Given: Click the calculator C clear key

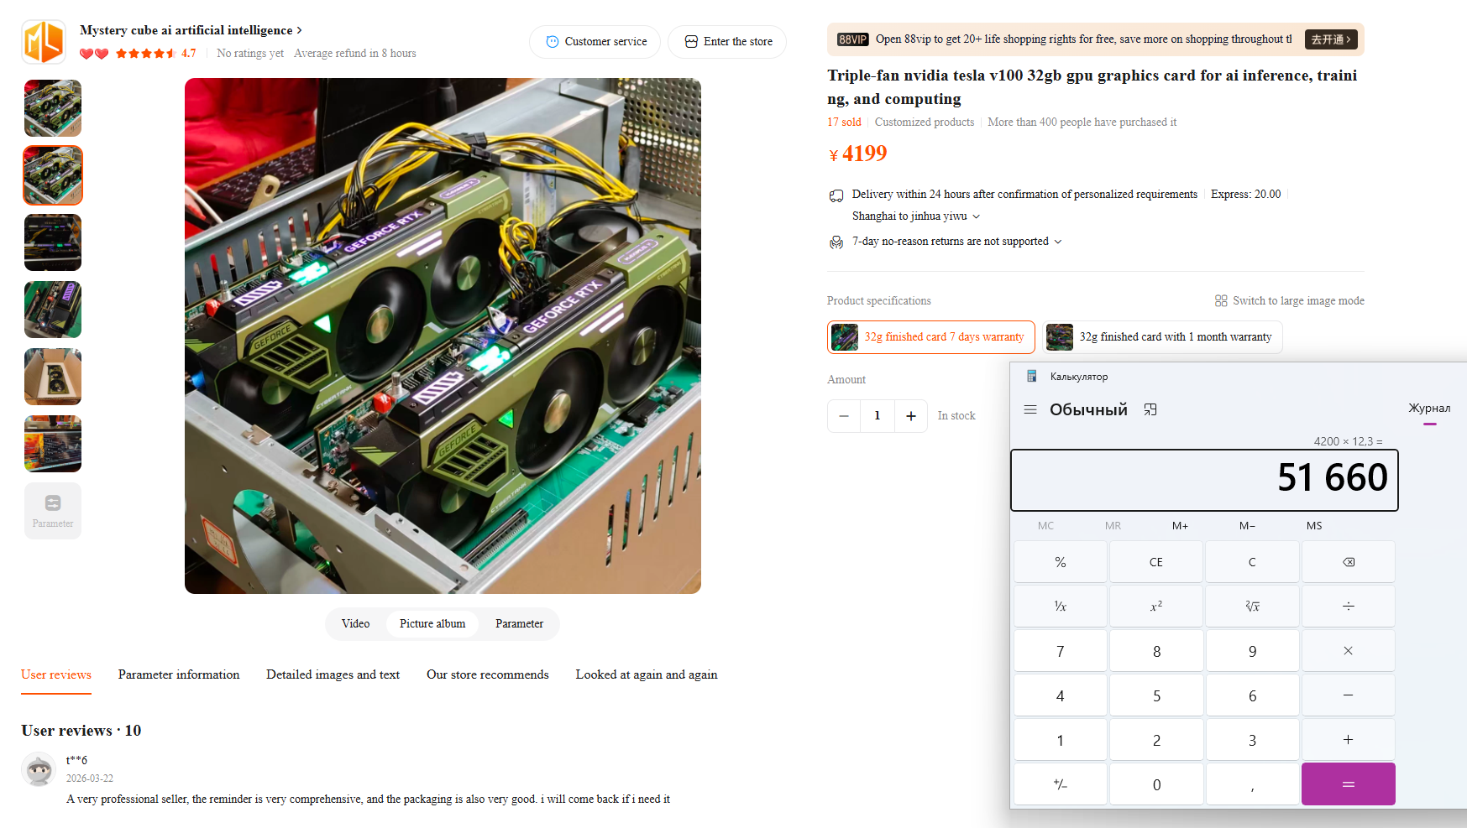Looking at the screenshot, I should (x=1252, y=562).
